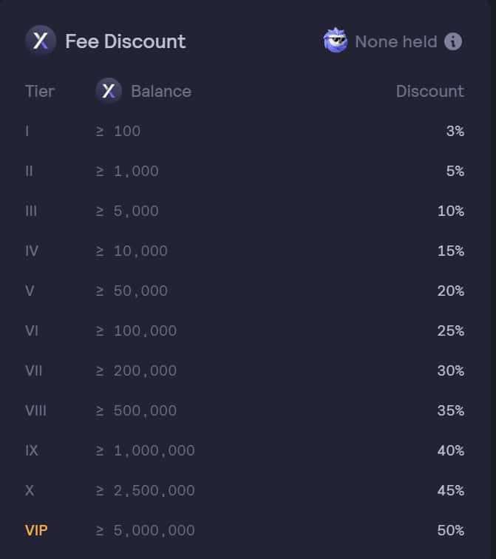Viewport: 496px width, 559px height.
Task: Click the Balance column header
Action: (x=160, y=91)
